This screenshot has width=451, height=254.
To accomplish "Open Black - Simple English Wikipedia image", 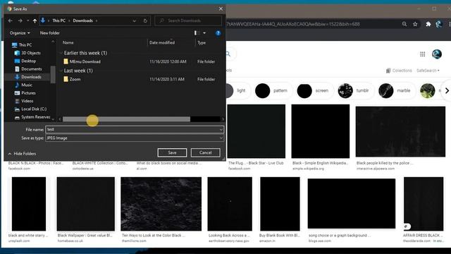I will [x=321, y=131].
